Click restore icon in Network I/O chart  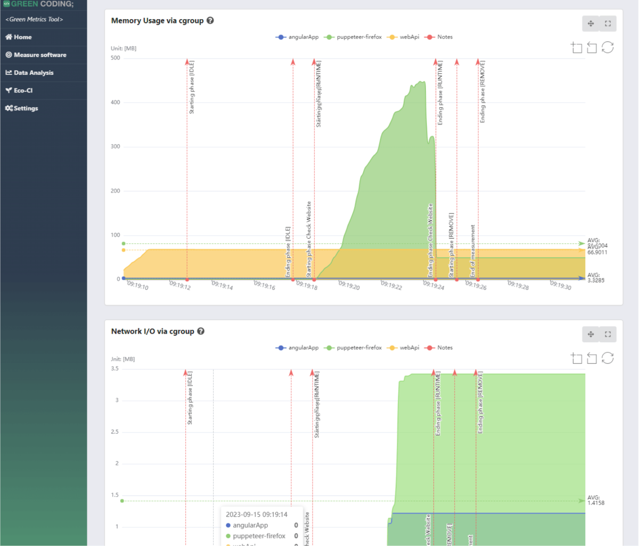[x=608, y=358]
